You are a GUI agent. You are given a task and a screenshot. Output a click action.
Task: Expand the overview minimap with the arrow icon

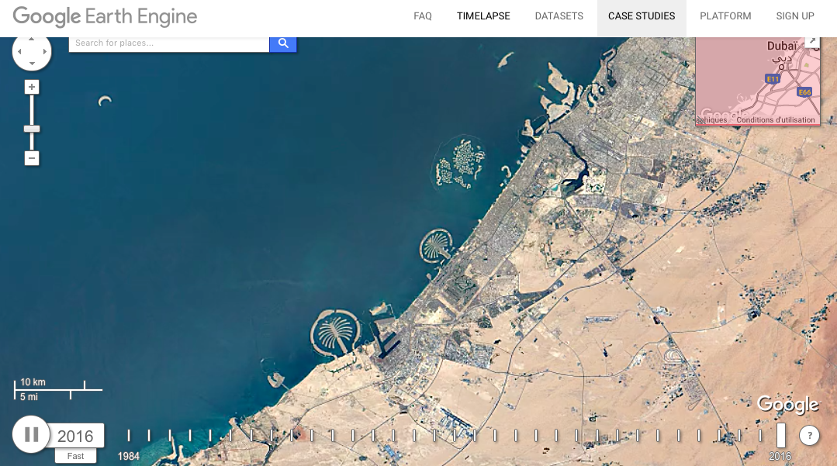(x=812, y=41)
